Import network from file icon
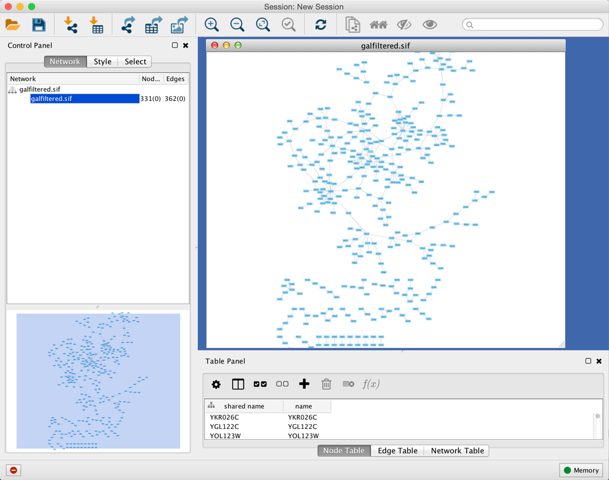This screenshot has width=609, height=480. coord(71,25)
